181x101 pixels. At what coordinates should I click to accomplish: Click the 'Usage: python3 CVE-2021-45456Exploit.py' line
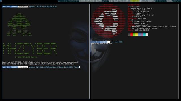point(40,62)
